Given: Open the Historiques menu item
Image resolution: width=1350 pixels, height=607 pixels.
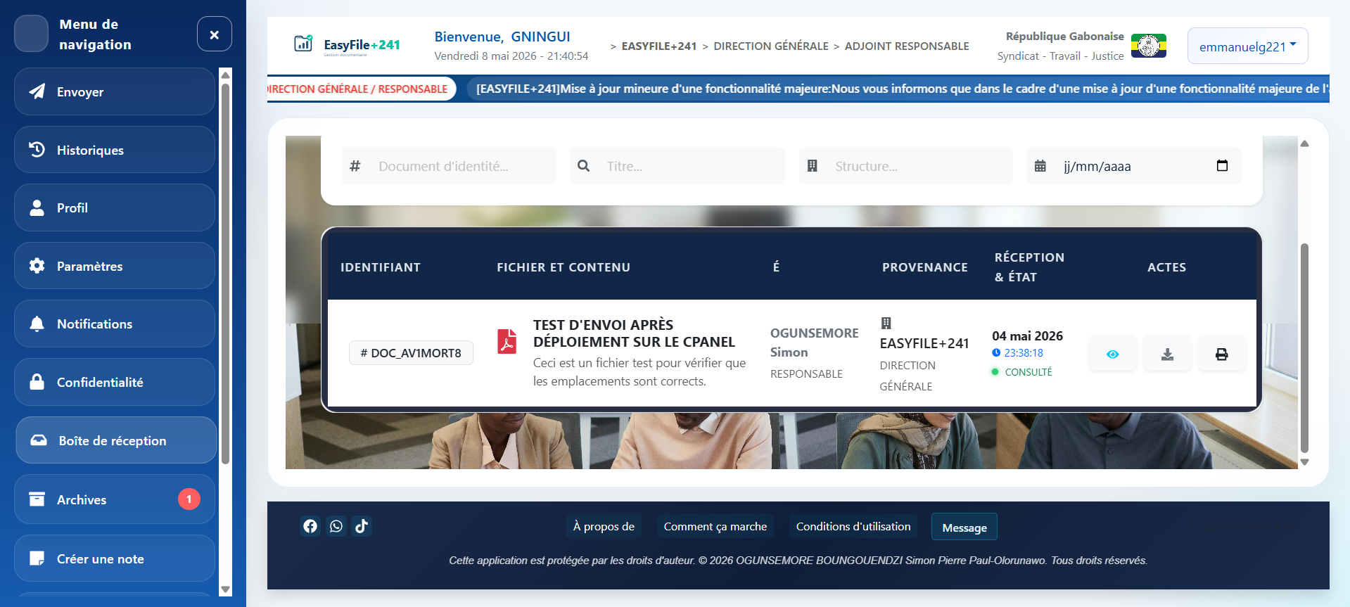Looking at the screenshot, I should (115, 150).
